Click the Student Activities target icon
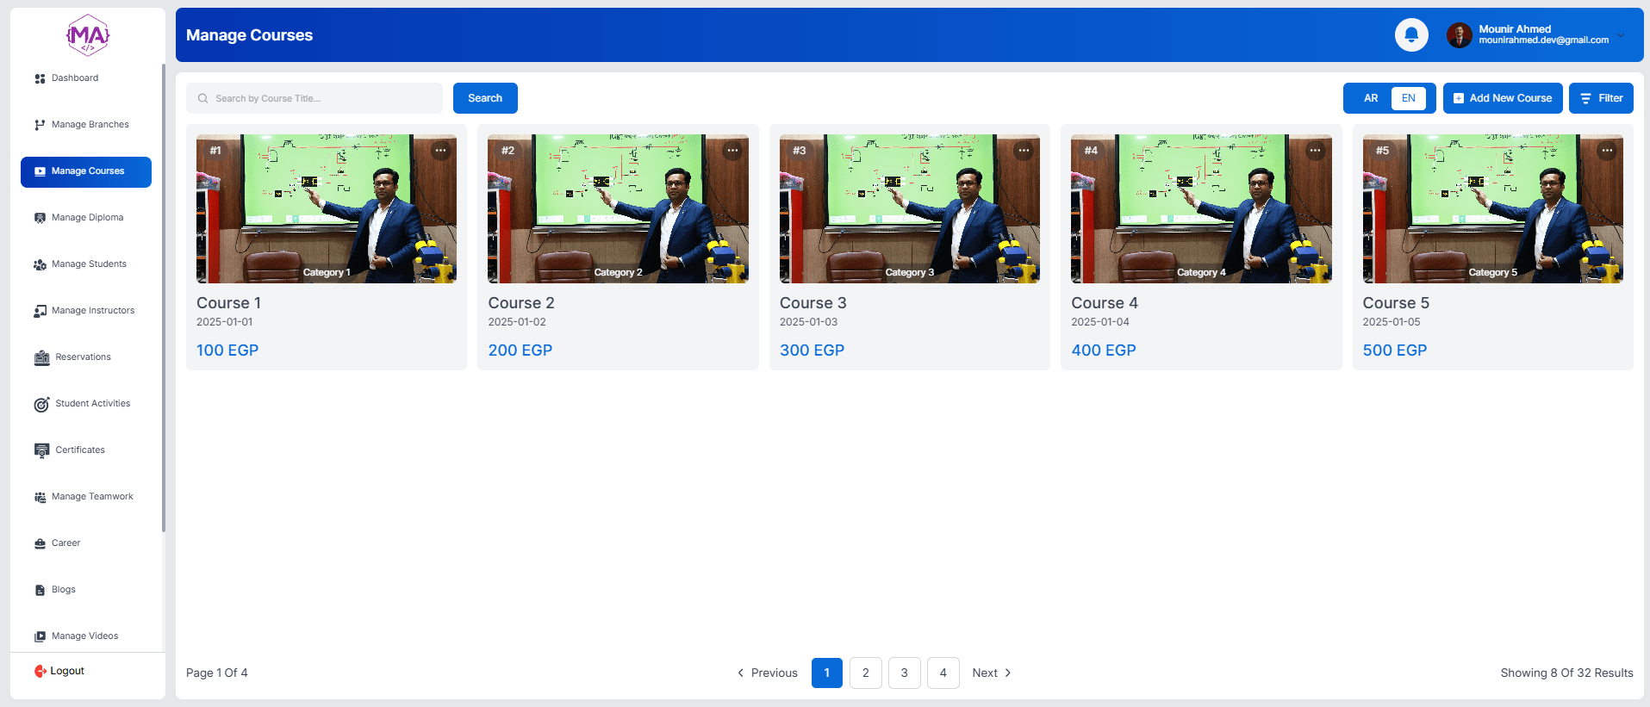 coord(41,404)
